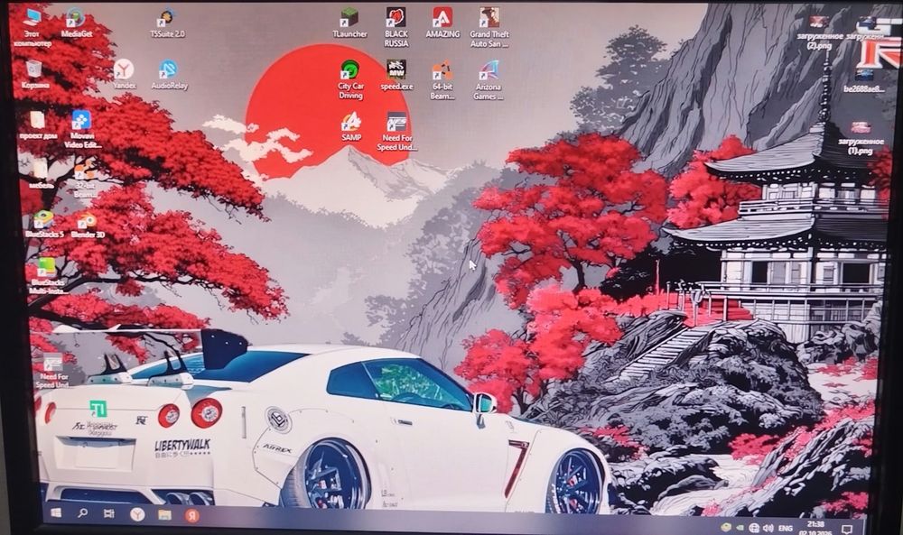903x535 pixels.
Task: Select the проект дом file icon
Action: coord(38,125)
